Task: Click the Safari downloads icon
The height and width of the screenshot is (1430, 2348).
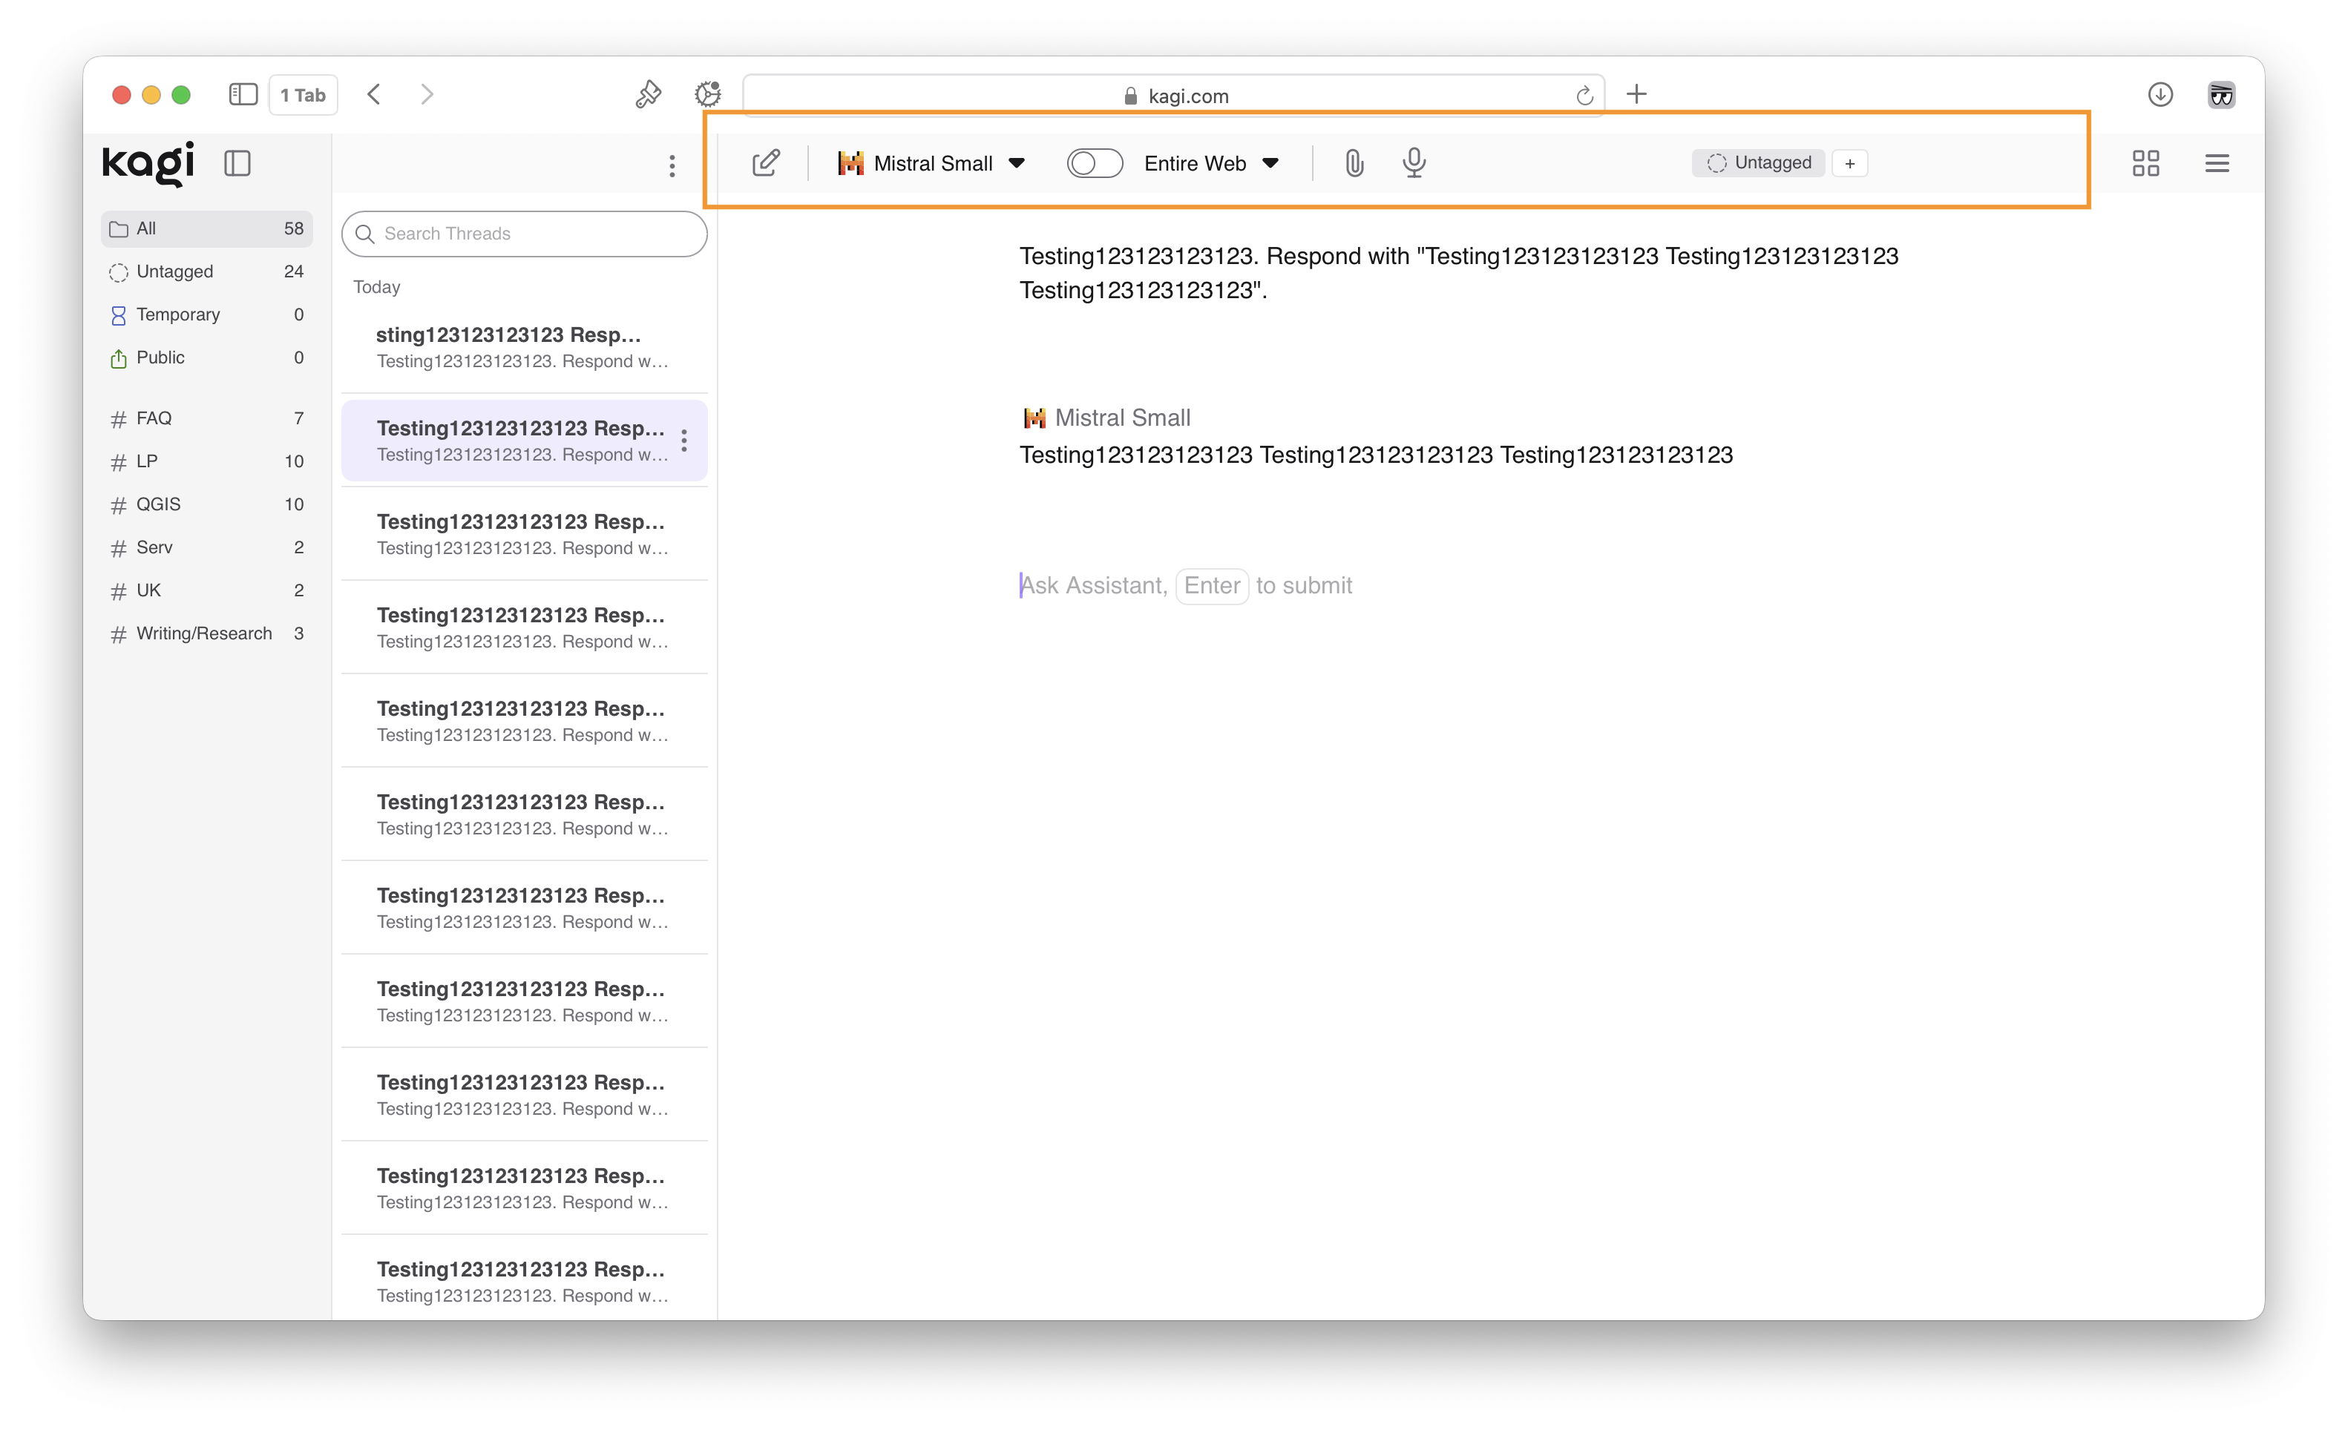Action: tap(2160, 94)
